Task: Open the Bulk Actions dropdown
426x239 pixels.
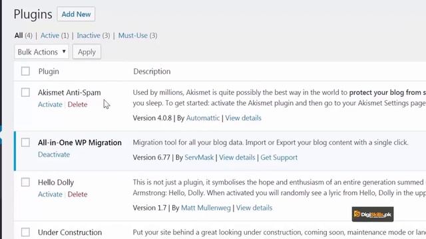Action: pyautogui.click(x=41, y=52)
